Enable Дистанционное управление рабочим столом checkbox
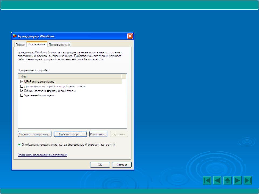This screenshot has height=194, width=259. coord(22,86)
